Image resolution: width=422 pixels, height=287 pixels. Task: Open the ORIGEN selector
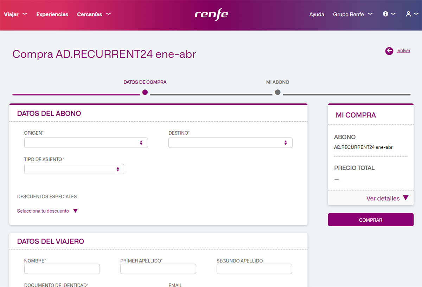click(x=86, y=142)
